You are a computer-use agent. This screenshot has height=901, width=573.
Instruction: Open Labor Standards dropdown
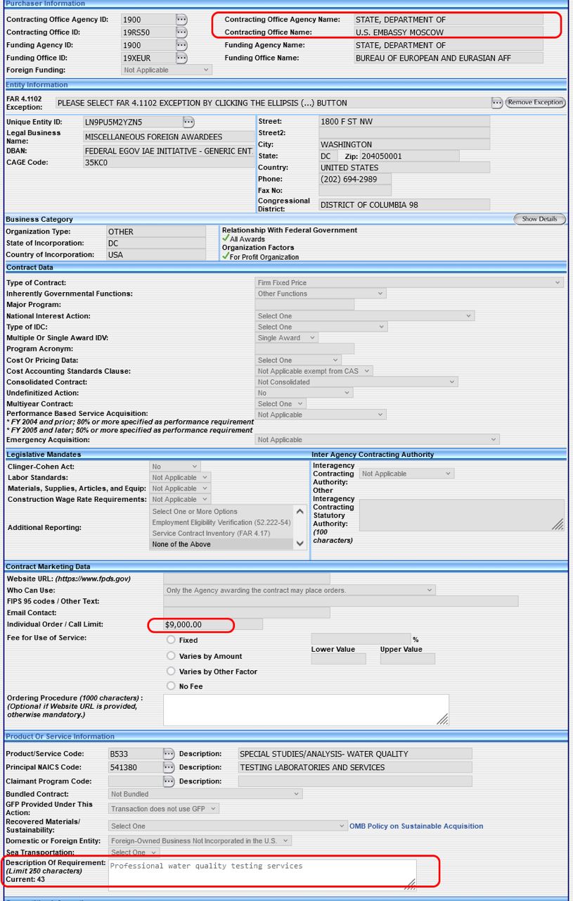pos(180,478)
